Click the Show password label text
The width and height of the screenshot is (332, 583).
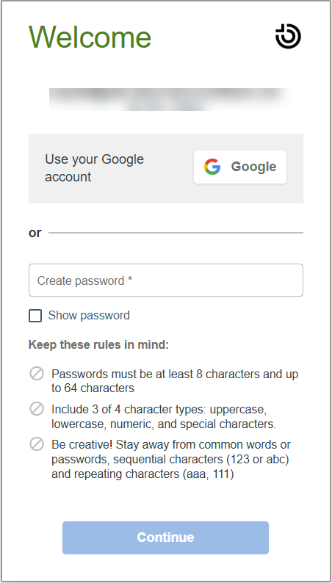pyautogui.click(x=89, y=315)
